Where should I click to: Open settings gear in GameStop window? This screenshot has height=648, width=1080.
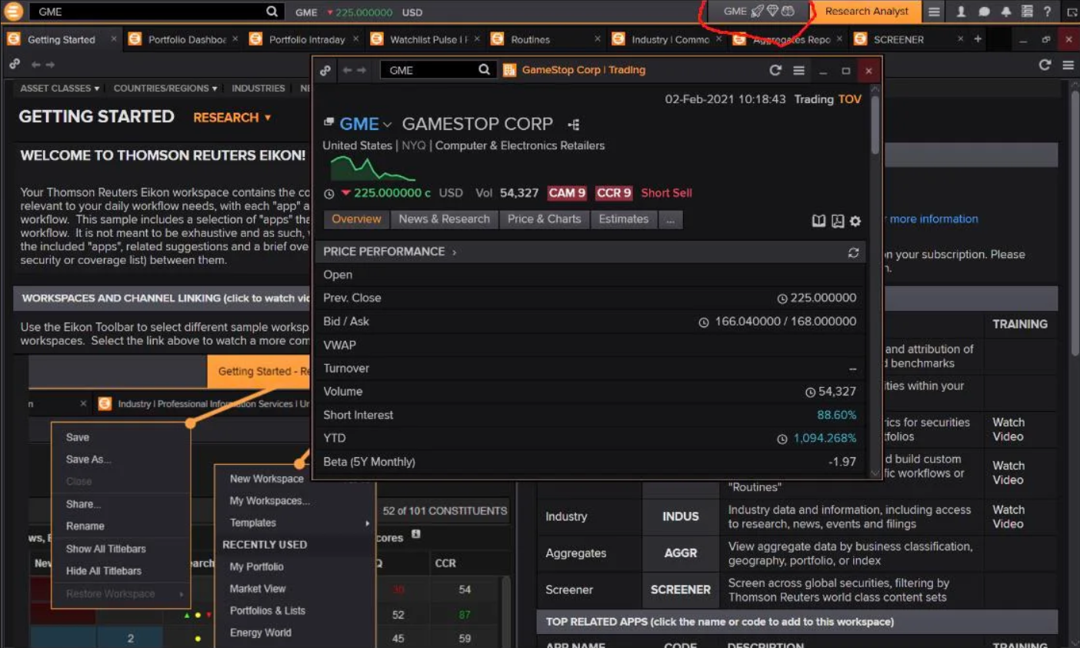pos(855,221)
